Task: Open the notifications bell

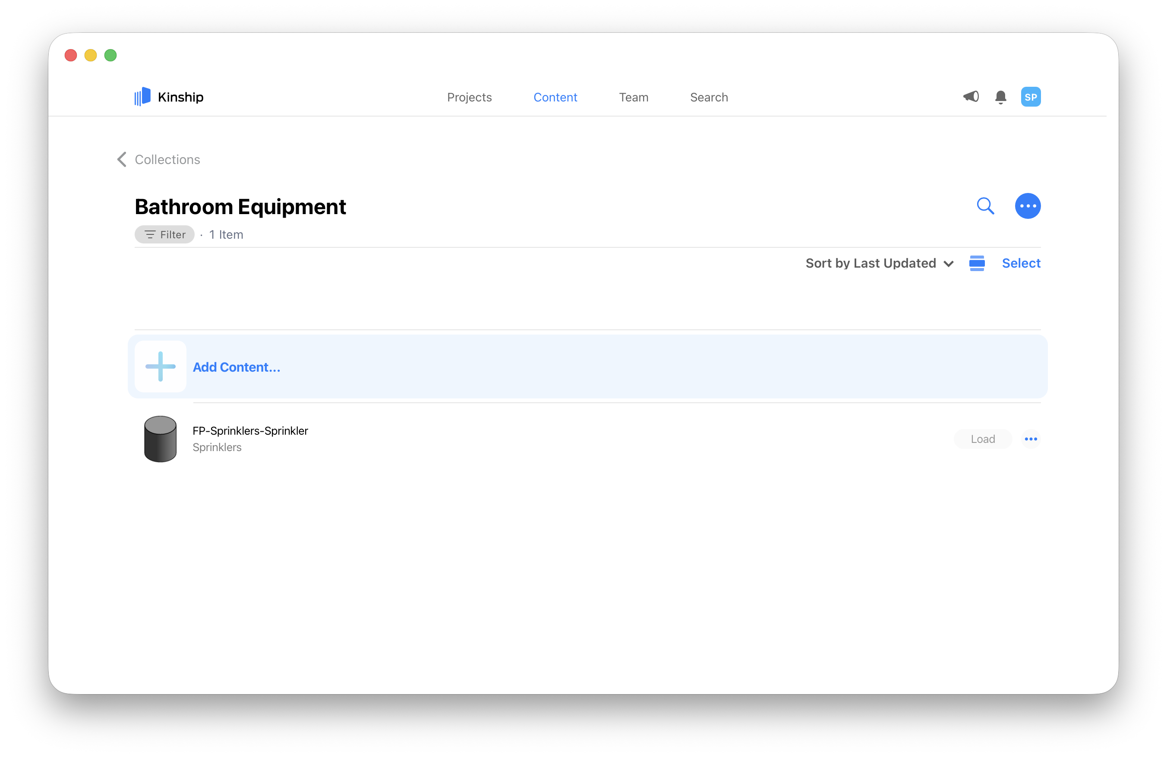Action: point(1001,97)
